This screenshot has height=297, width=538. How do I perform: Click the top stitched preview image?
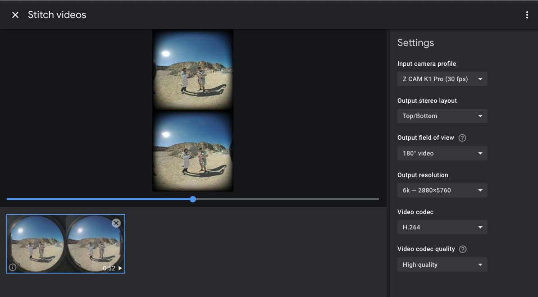pos(193,70)
